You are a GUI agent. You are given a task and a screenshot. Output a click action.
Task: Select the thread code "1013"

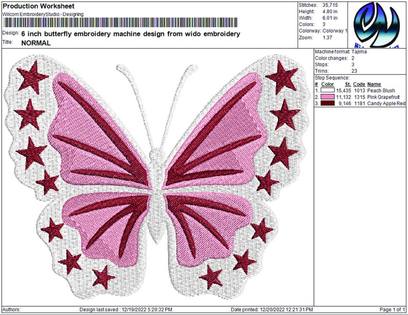360,91
